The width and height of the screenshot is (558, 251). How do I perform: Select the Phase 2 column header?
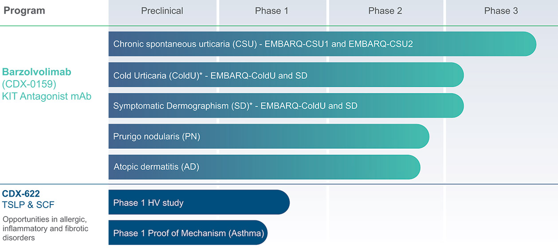click(385, 11)
